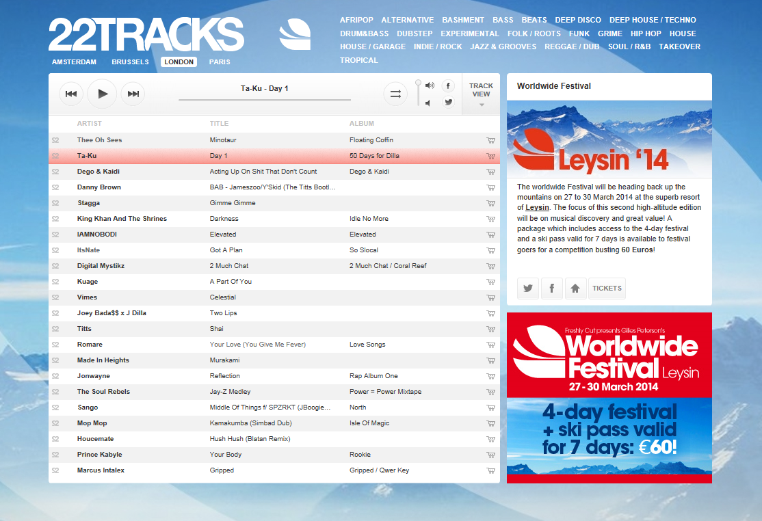Click cart icon for ItsNate row
This screenshot has height=521, width=762.
point(491,250)
